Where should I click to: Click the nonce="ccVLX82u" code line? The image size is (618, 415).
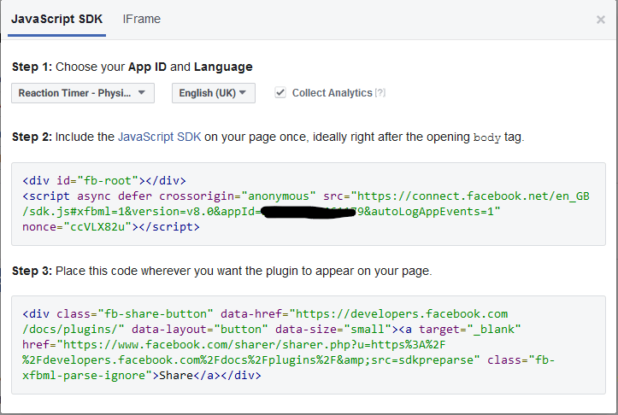[111, 227]
